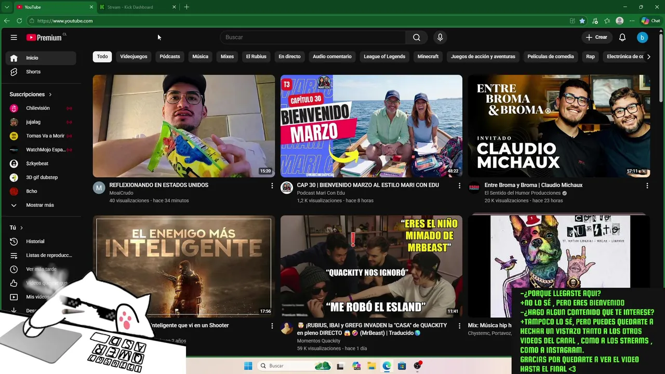Select the En directo filter chip

(x=289, y=57)
